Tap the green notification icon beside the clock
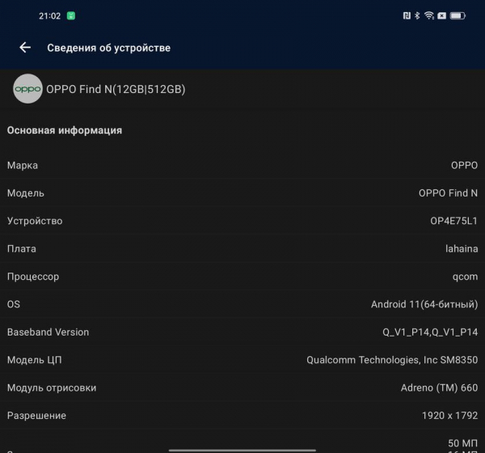Image resolution: width=485 pixels, height=453 pixels. (x=71, y=16)
